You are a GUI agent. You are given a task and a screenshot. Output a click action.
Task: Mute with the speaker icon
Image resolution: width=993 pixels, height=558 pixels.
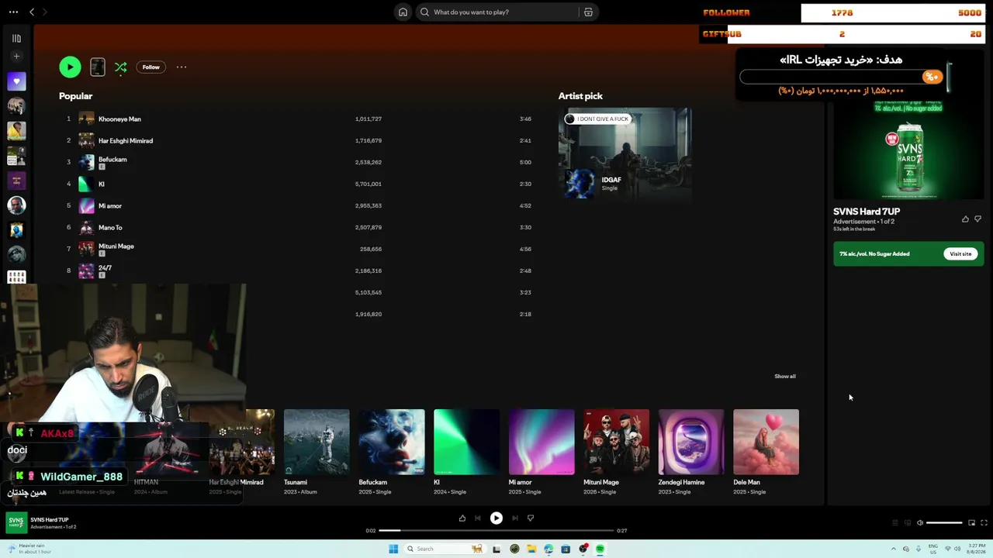[920, 523]
